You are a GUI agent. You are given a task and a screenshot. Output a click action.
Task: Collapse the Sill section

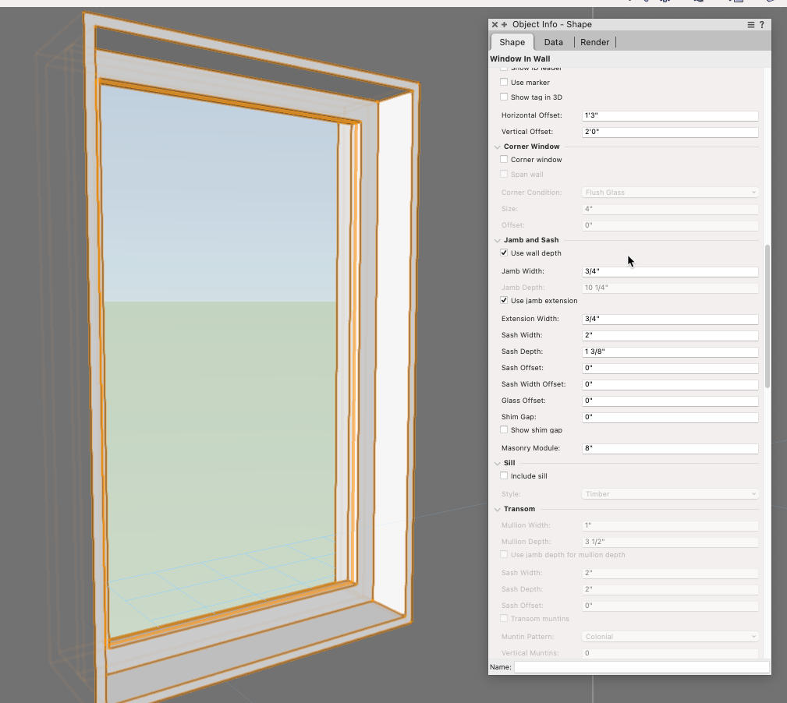(x=498, y=462)
